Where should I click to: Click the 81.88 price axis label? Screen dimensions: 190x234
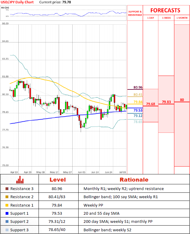(5, 76)
